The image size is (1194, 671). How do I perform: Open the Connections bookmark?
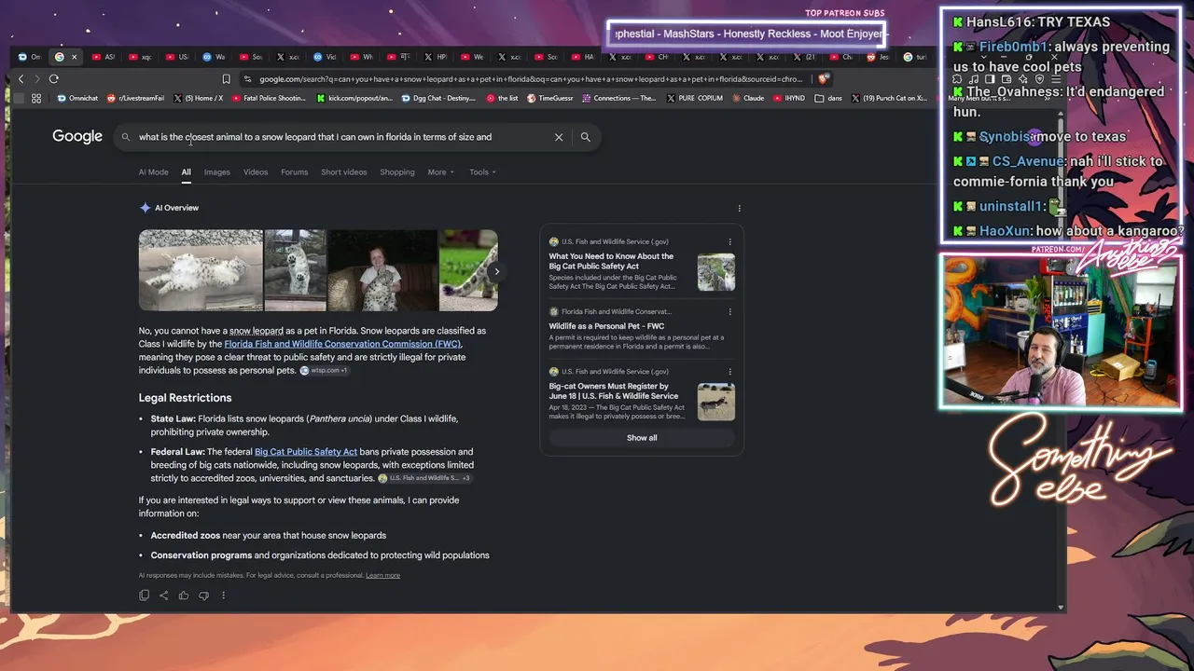coord(618,98)
